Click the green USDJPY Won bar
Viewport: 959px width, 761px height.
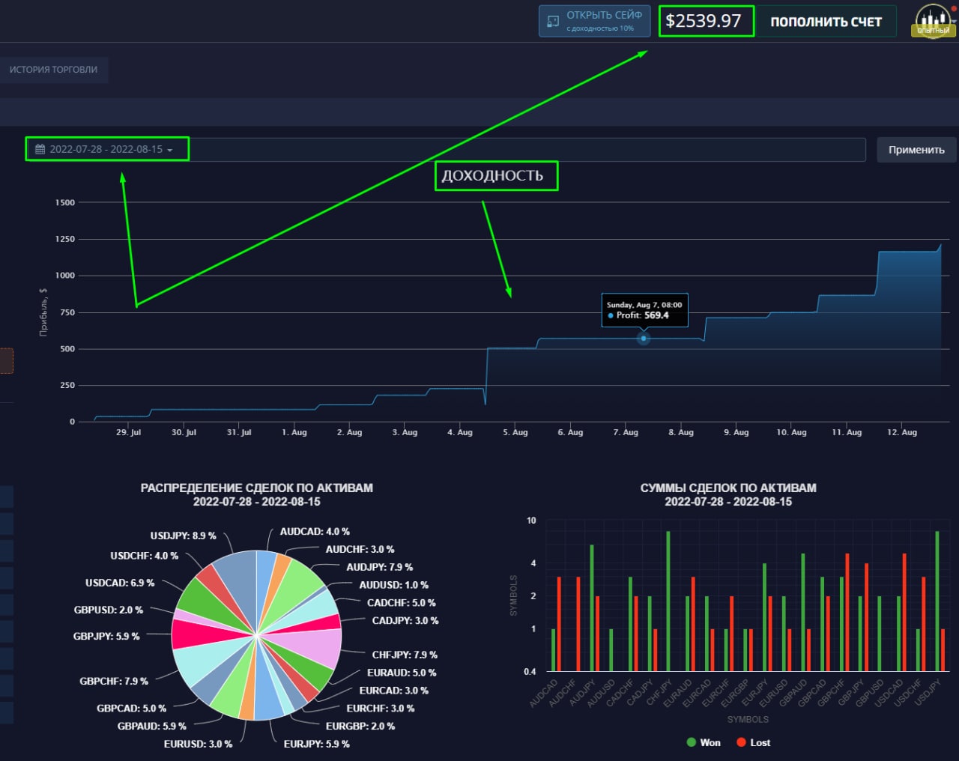click(x=937, y=601)
